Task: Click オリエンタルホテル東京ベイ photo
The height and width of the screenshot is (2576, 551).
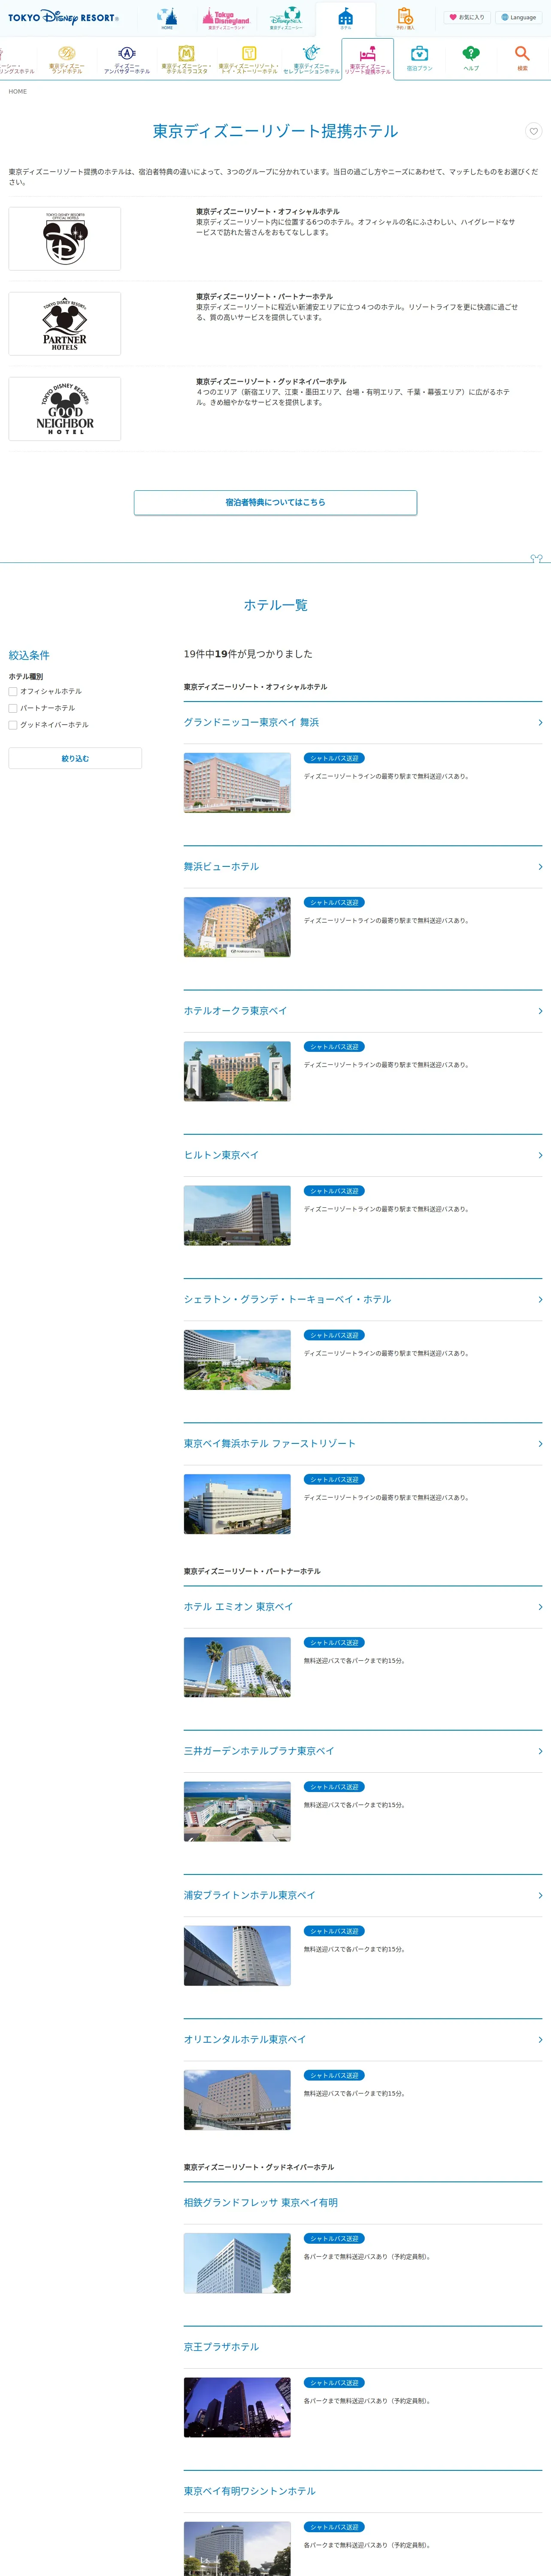Action: tap(237, 2099)
